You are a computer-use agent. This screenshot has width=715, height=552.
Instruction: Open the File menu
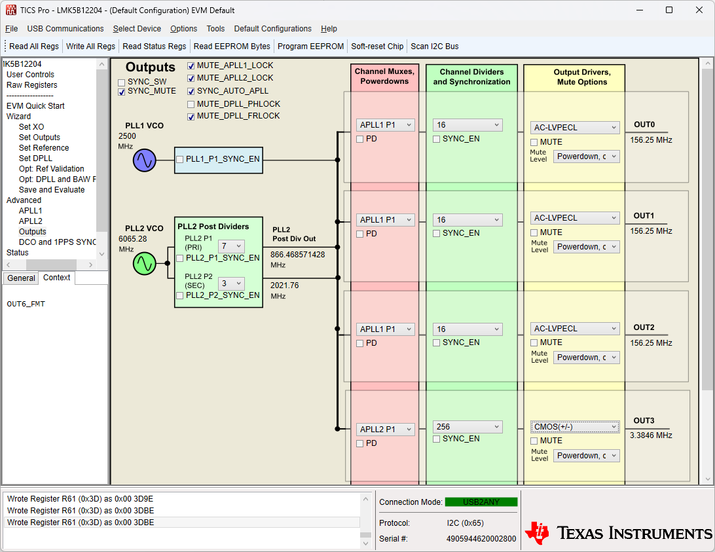click(11, 29)
